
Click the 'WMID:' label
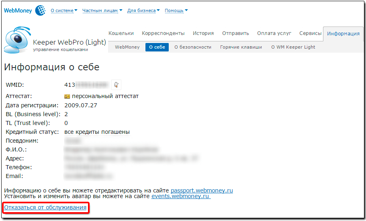pos(15,85)
